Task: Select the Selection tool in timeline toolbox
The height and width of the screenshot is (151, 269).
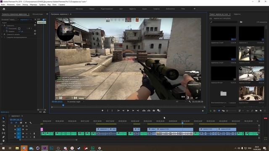Action: tap(3, 118)
